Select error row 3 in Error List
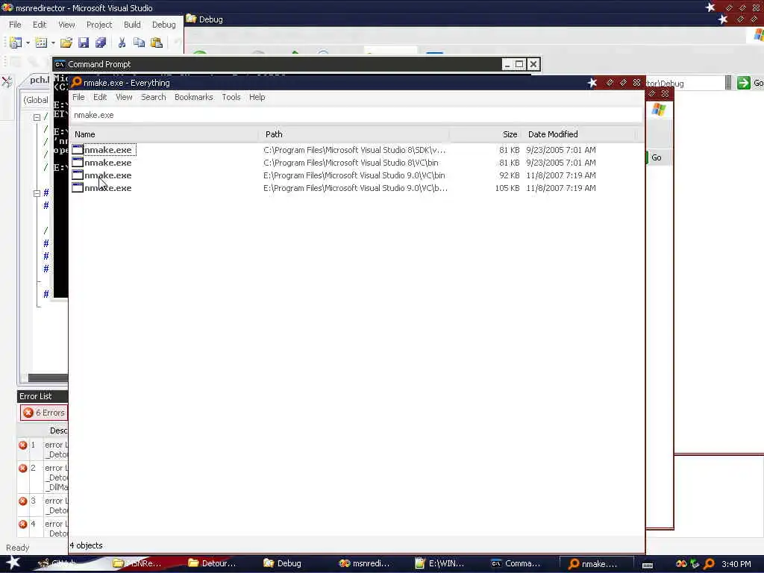 pyautogui.click(x=43, y=505)
